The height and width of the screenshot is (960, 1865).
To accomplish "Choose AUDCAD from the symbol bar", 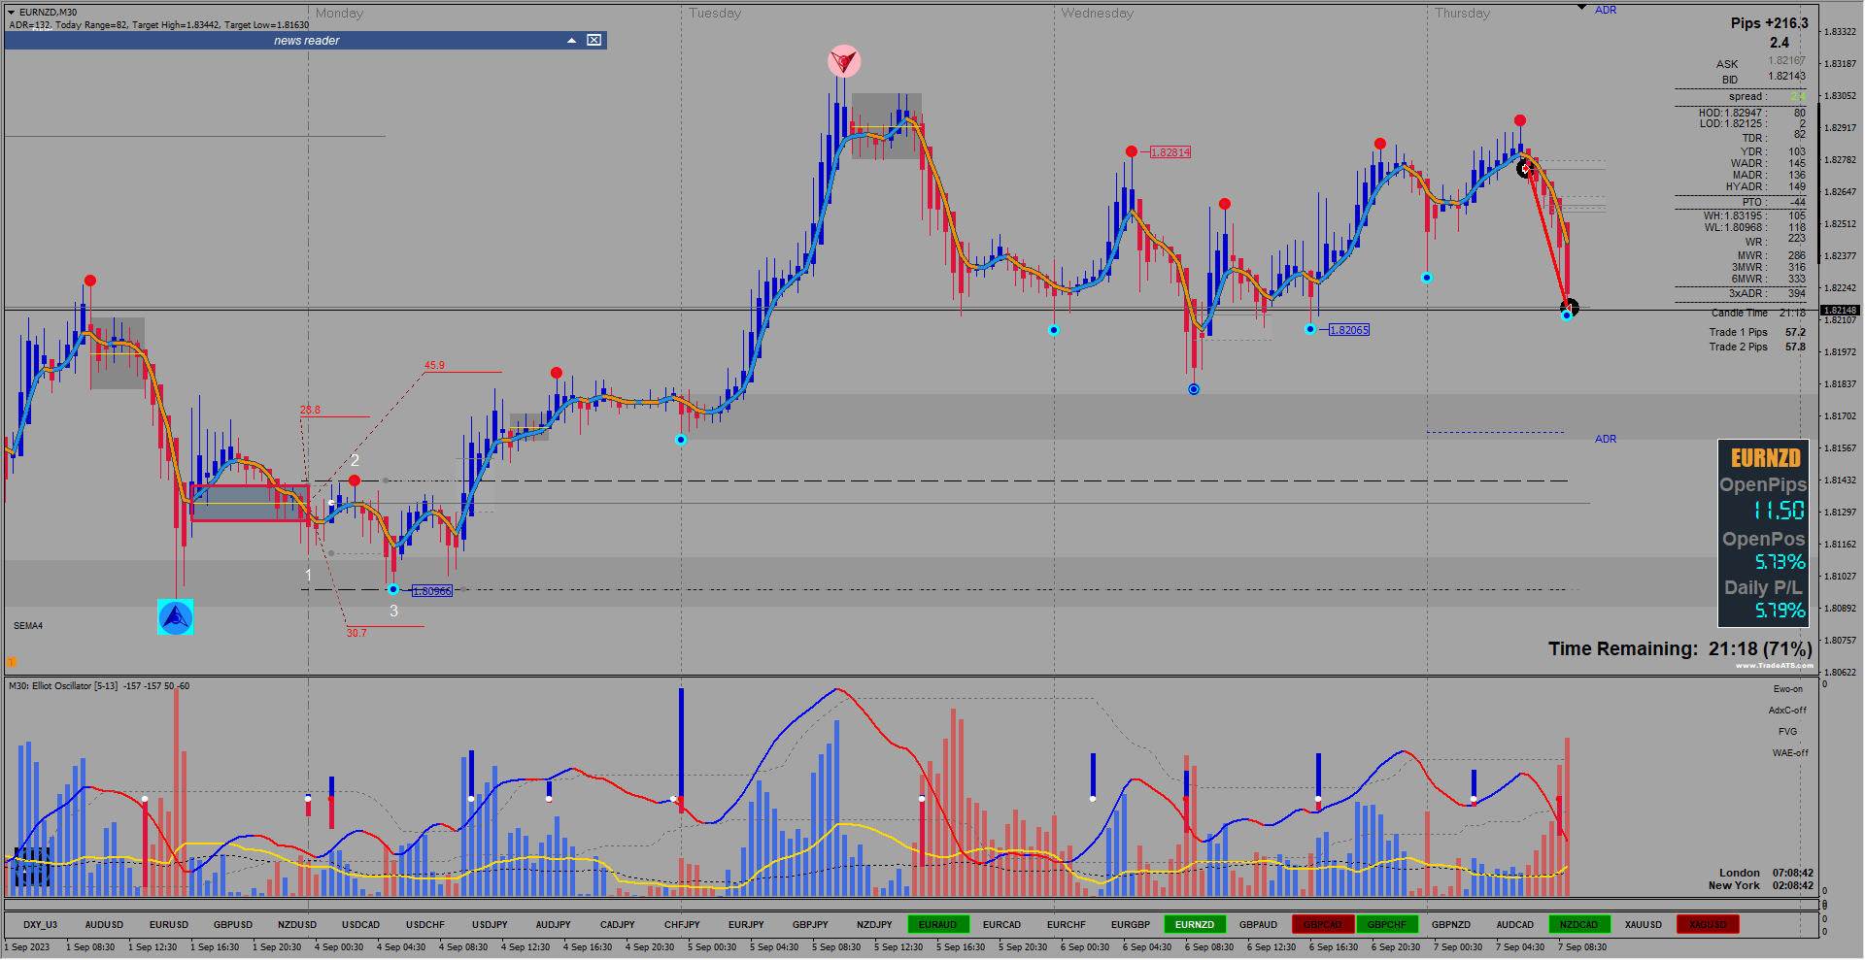I will click(x=1514, y=925).
